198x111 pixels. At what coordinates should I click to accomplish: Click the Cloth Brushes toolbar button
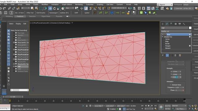(x=41, y=13)
